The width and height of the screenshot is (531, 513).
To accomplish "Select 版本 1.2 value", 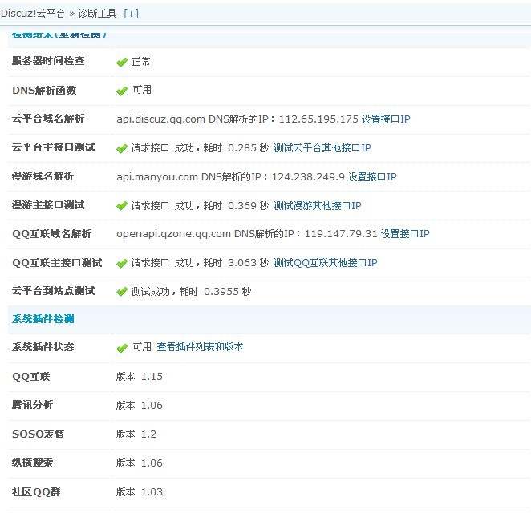I will pos(136,434).
